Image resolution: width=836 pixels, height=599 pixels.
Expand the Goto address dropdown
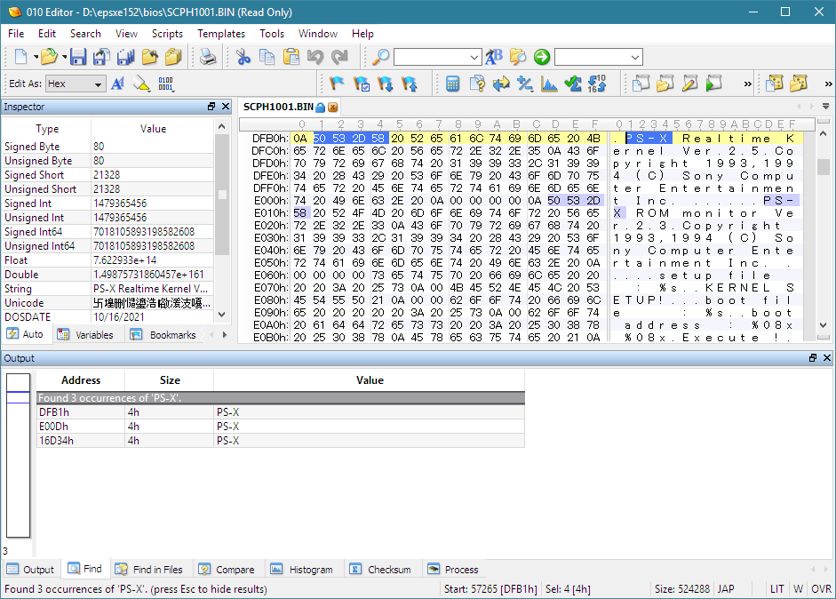[x=634, y=57]
